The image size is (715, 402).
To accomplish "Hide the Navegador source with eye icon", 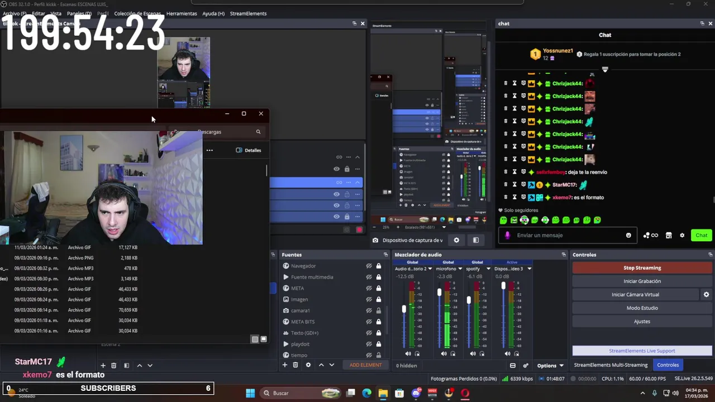I will coord(369,266).
